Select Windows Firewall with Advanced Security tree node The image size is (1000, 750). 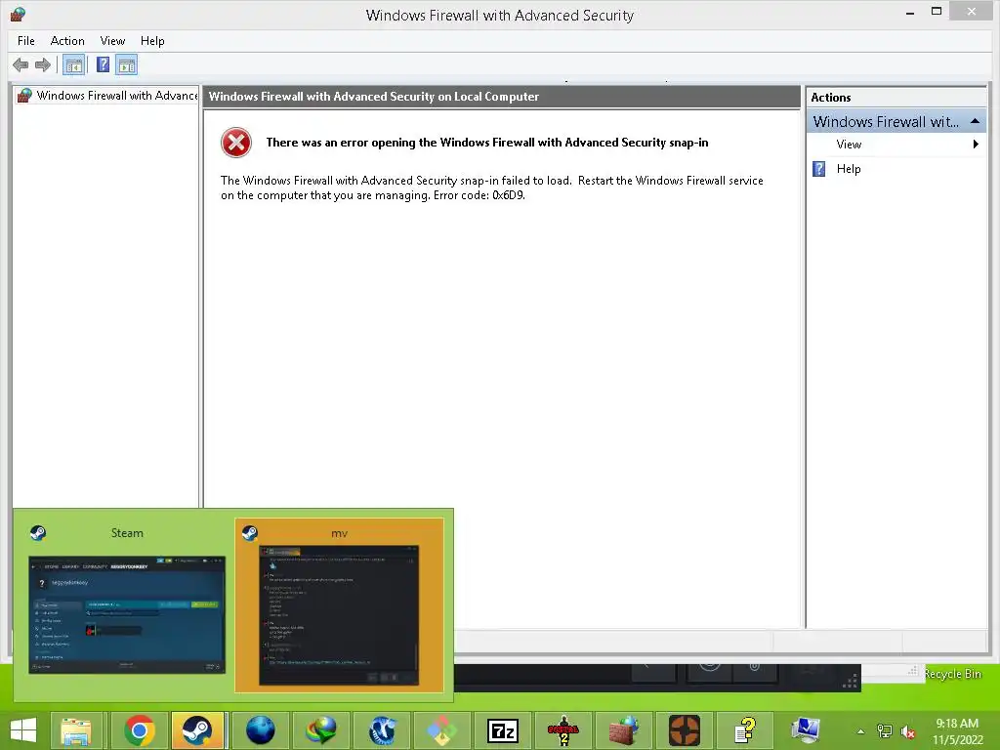coord(106,96)
